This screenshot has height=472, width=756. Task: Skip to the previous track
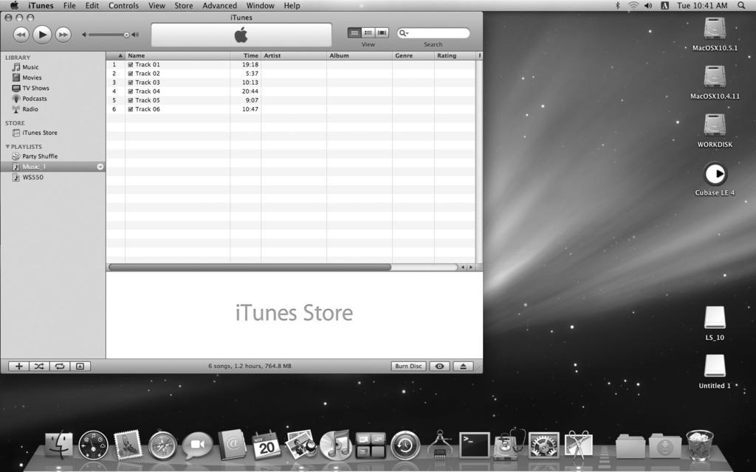(21, 35)
